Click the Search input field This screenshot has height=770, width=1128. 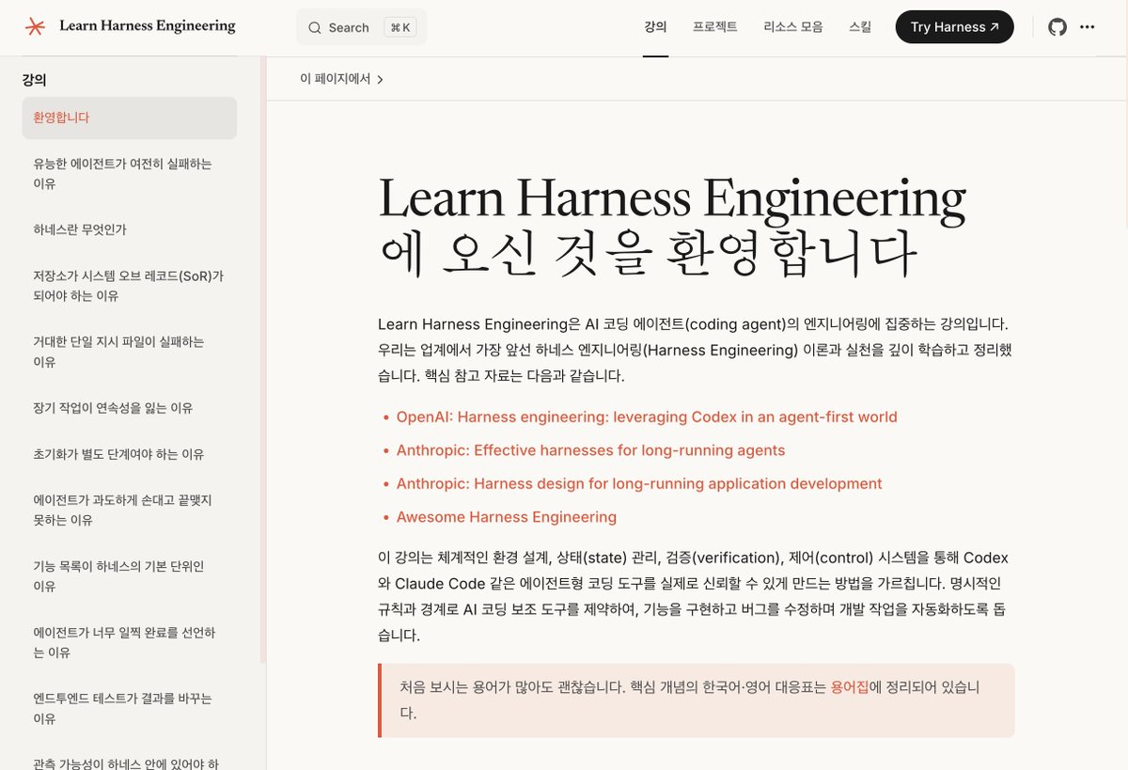pyautogui.click(x=361, y=27)
